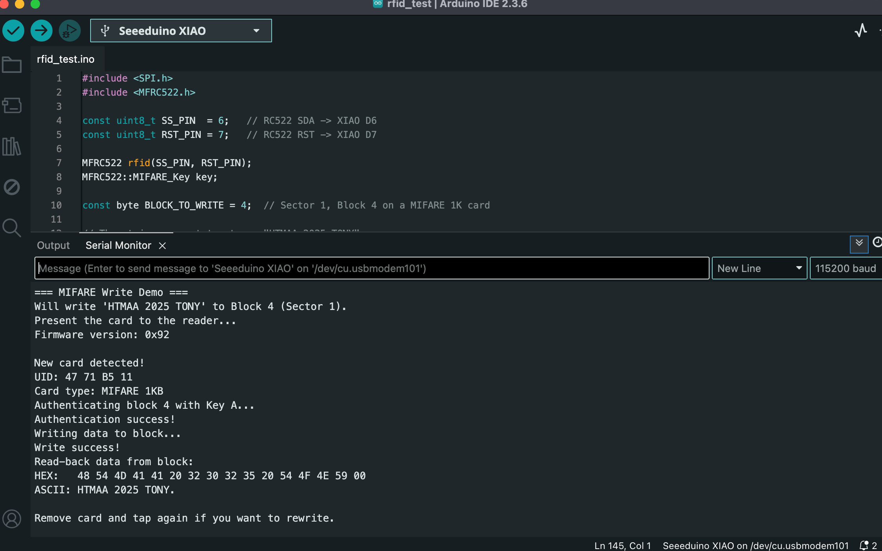Click the Verify checkmark button
The width and height of the screenshot is (882, 551).
click(x=13, y=31)
